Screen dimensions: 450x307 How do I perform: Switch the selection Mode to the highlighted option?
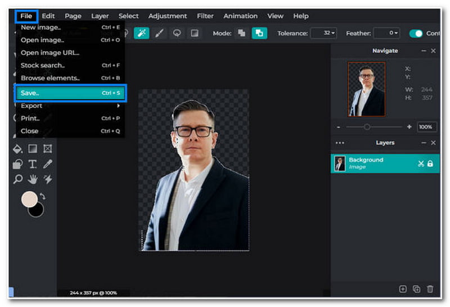(x=259, y=33)
